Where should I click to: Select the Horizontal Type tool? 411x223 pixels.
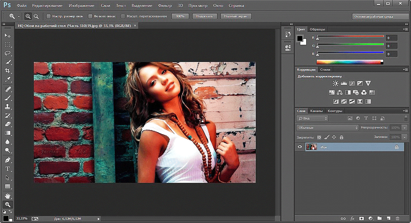pyautogui.click(x=8, y=169)
